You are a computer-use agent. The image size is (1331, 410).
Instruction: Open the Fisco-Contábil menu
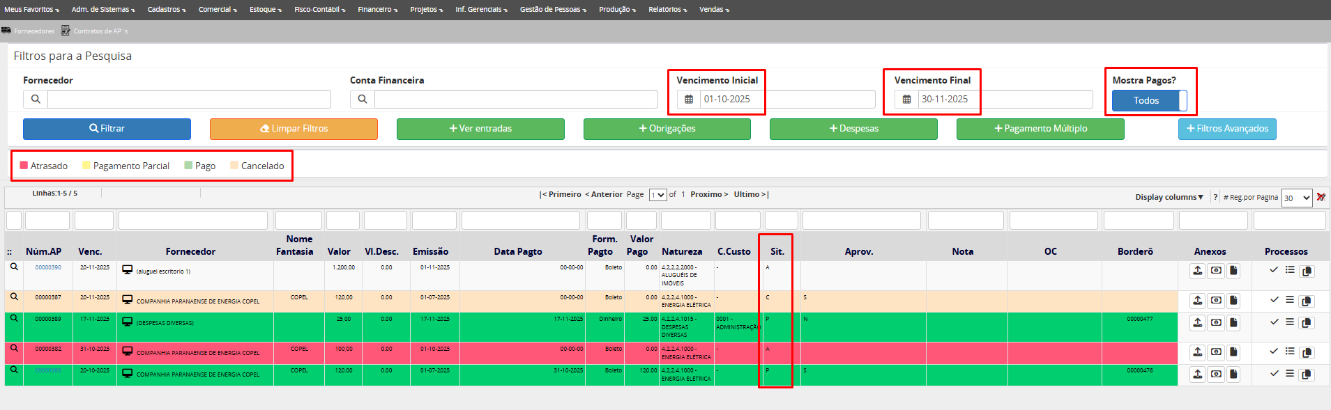tap(319, 10)
